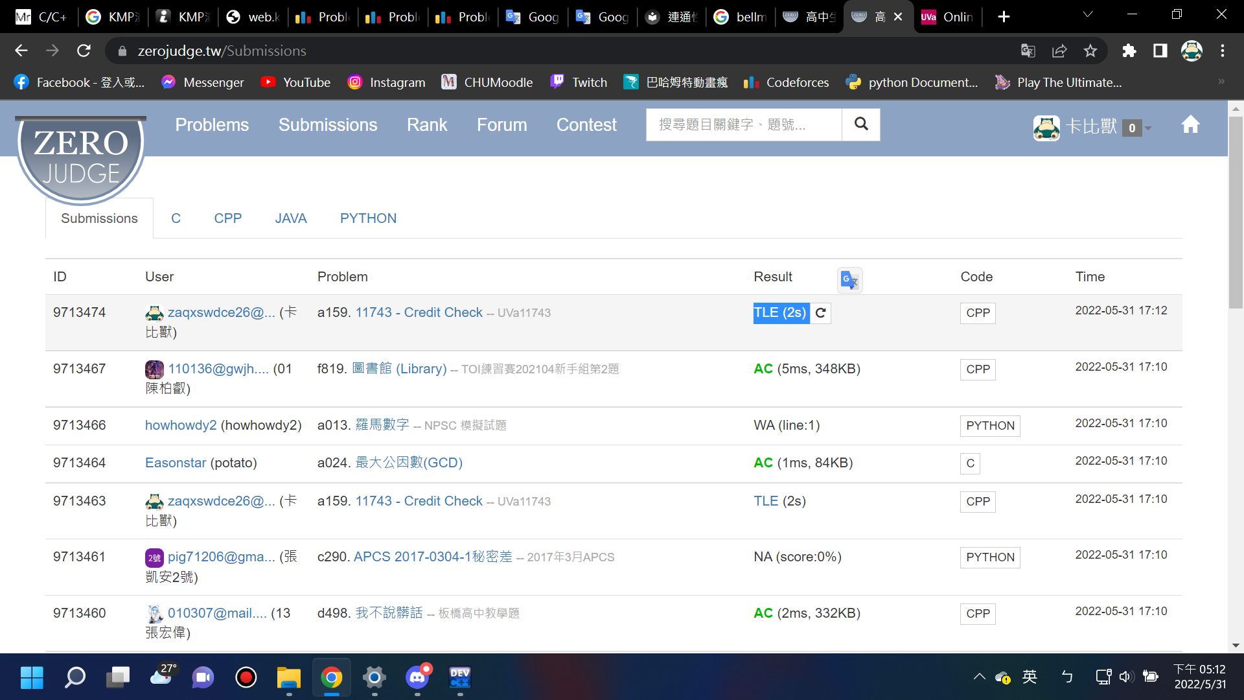1244x700 pixels.
Task: Toggle the input method 英 indicator
Action: (1030, 677)
